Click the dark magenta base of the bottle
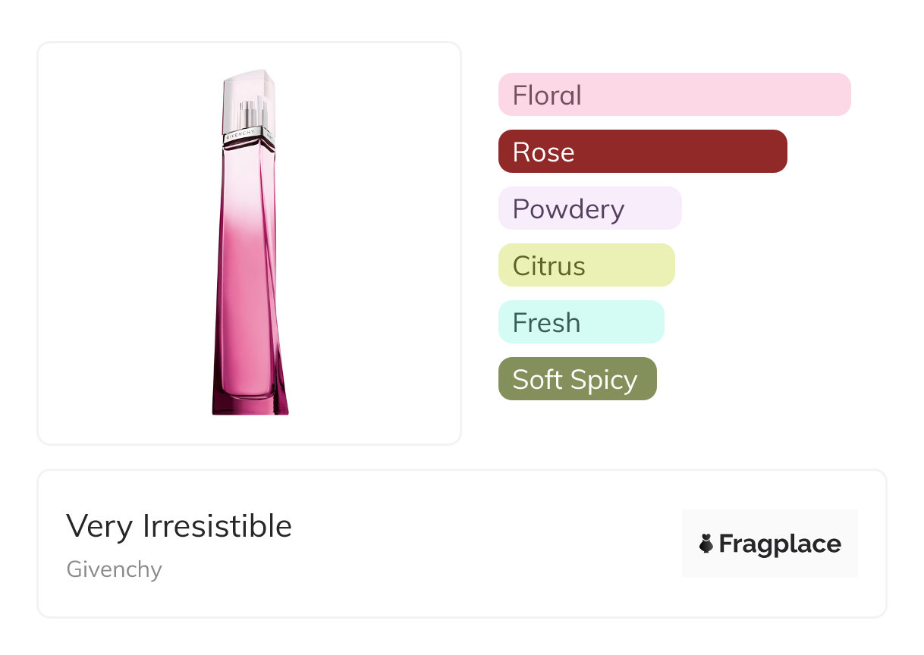The height and width of the screenshot is (655, 924). point(250,406)
